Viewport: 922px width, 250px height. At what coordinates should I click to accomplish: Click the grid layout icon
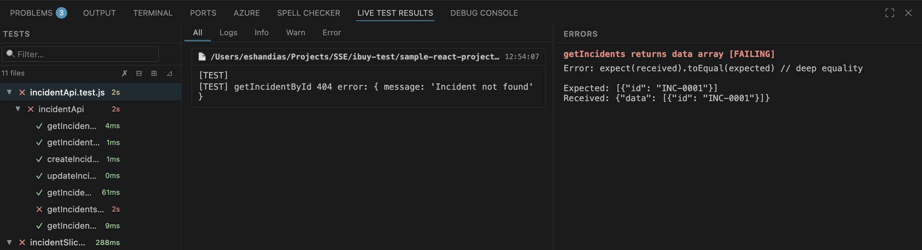[154, 73]
